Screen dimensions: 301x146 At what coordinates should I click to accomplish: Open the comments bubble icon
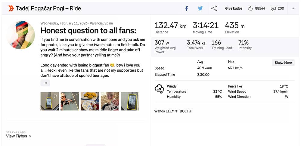(273, 8)
